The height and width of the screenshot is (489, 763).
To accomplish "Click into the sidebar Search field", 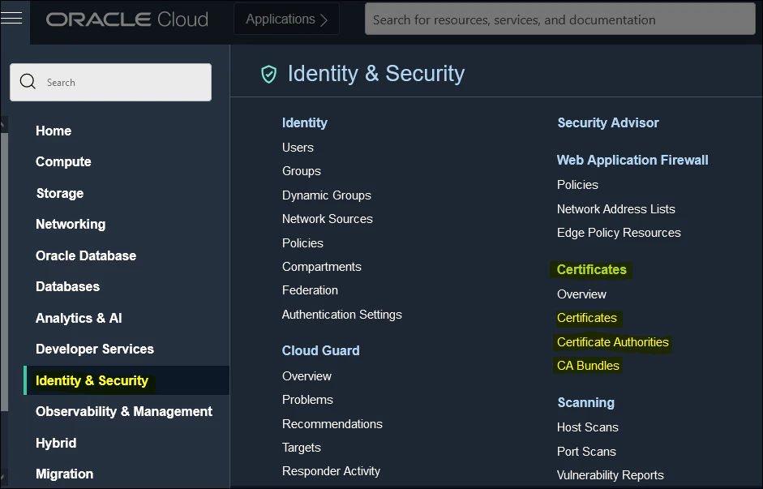I will point(110,82).
